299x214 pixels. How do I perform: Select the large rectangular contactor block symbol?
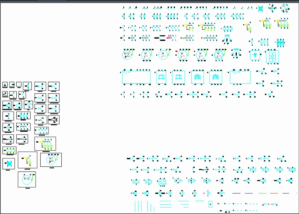pos(136,76)
